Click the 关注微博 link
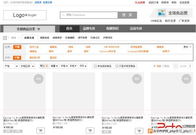The width and height of the screenshot is (196, 135). [x=140, y=3]
